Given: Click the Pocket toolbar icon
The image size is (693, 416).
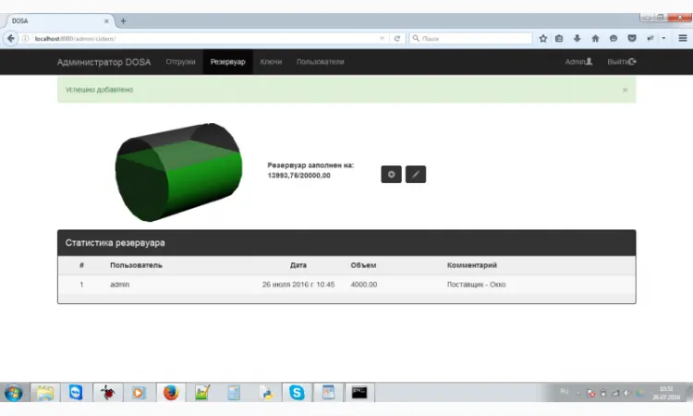Looking at the screenshot, I should [x=632, y=39].
